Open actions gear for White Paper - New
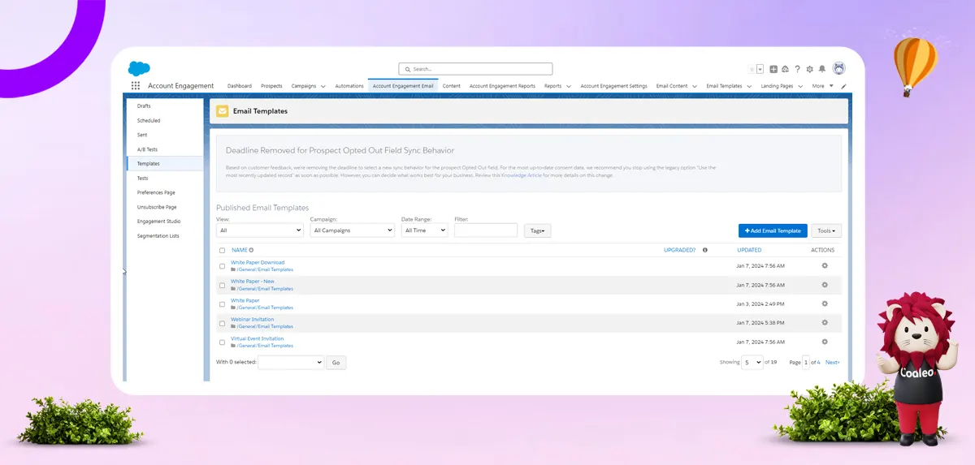 click(x=825, y=285)
